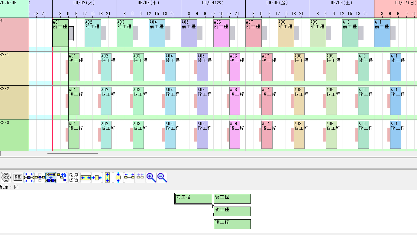The height and width of the screenshot is (235, 417).
Task: Click the zoom in magnifier icon
Action: click(151, 177)
